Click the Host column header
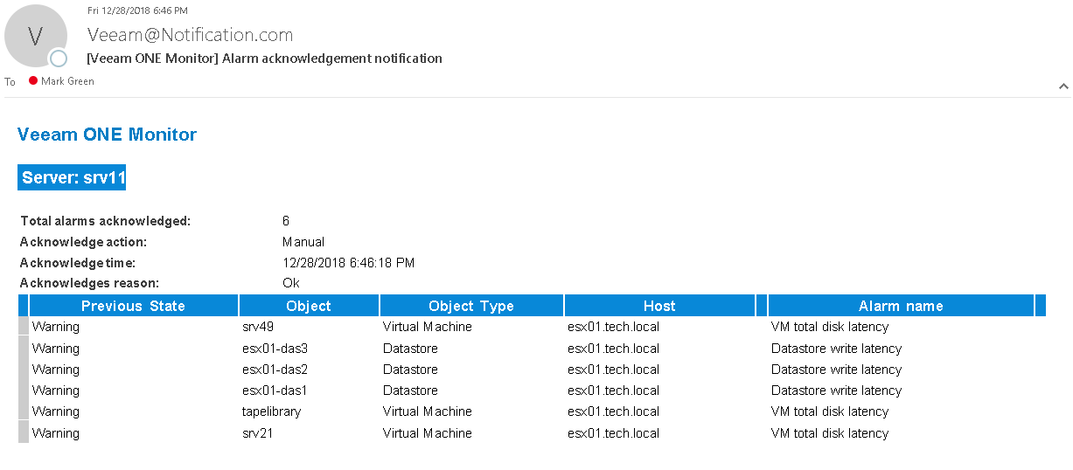The height and width of the screenshot is (470, 1073). point(659,306)
